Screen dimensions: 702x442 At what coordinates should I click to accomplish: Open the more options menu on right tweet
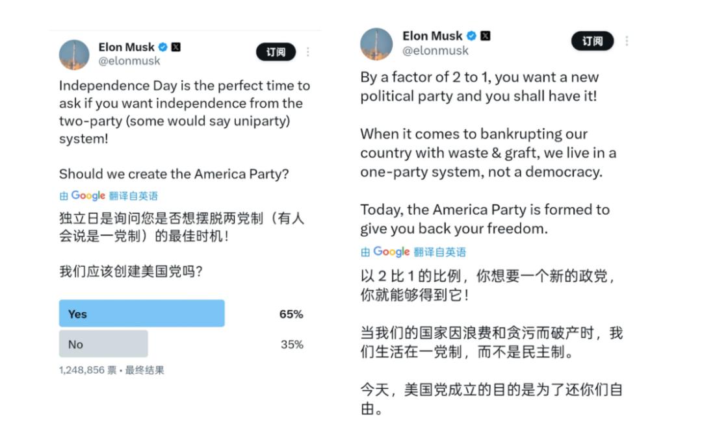(x=627, y=41)
